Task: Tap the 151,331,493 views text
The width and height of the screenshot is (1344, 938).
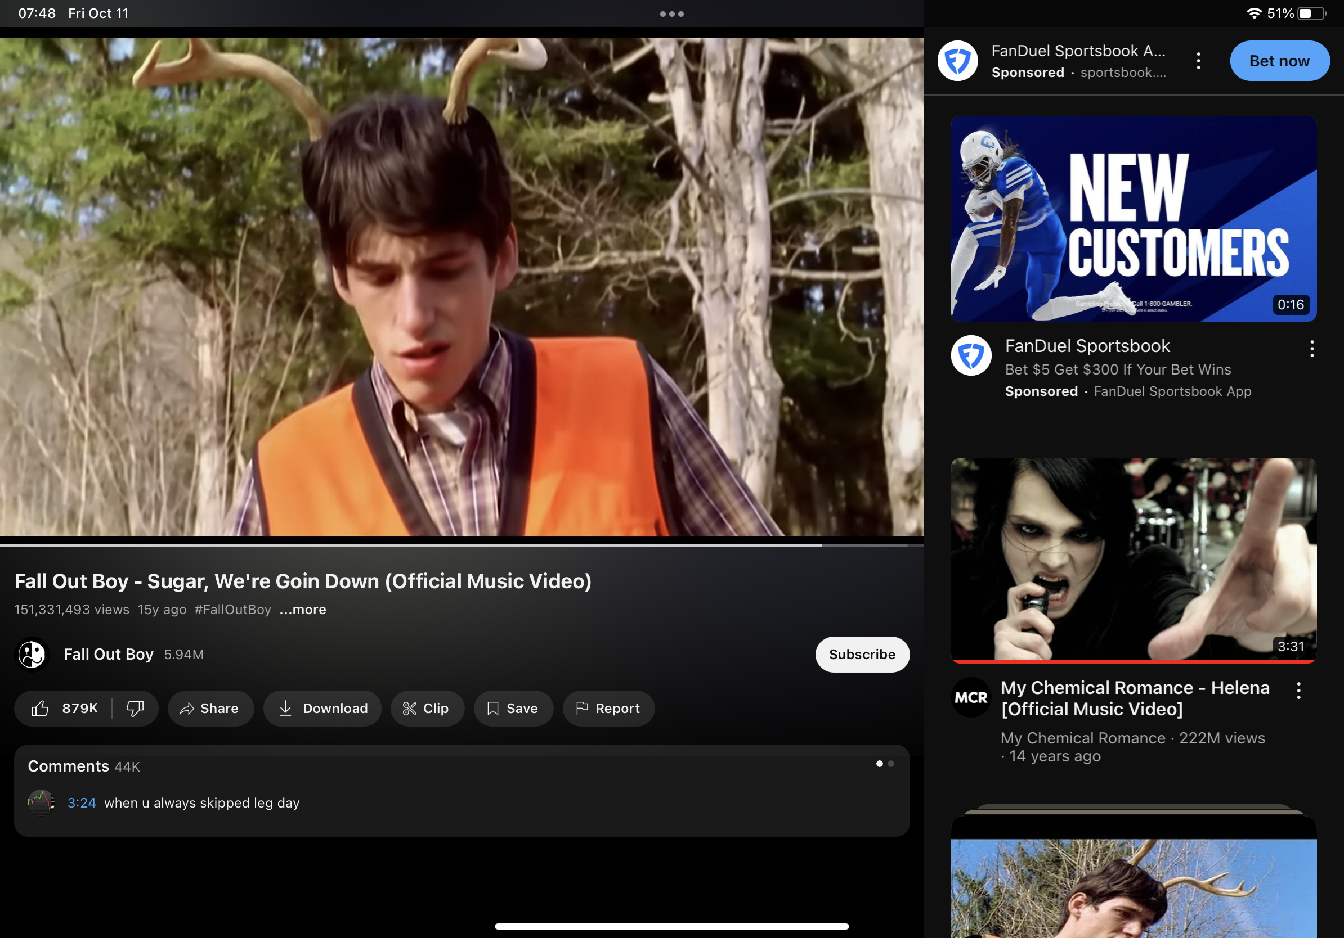Action: click(x=72, y=610)
